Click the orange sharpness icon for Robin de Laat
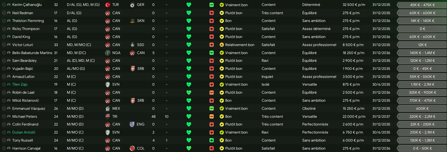This screenshot has width=447, height=152. pos(212,93)
